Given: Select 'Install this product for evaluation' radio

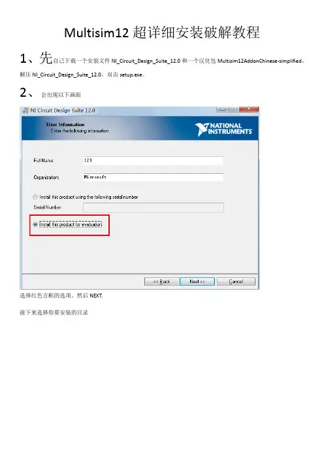Looking at the screenshot, I should click(x=35, y=224).
